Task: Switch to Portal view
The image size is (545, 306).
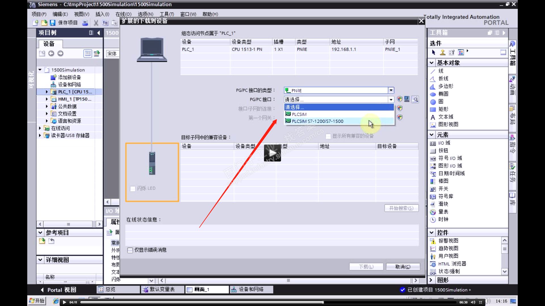Action: [x=59, y=290]
